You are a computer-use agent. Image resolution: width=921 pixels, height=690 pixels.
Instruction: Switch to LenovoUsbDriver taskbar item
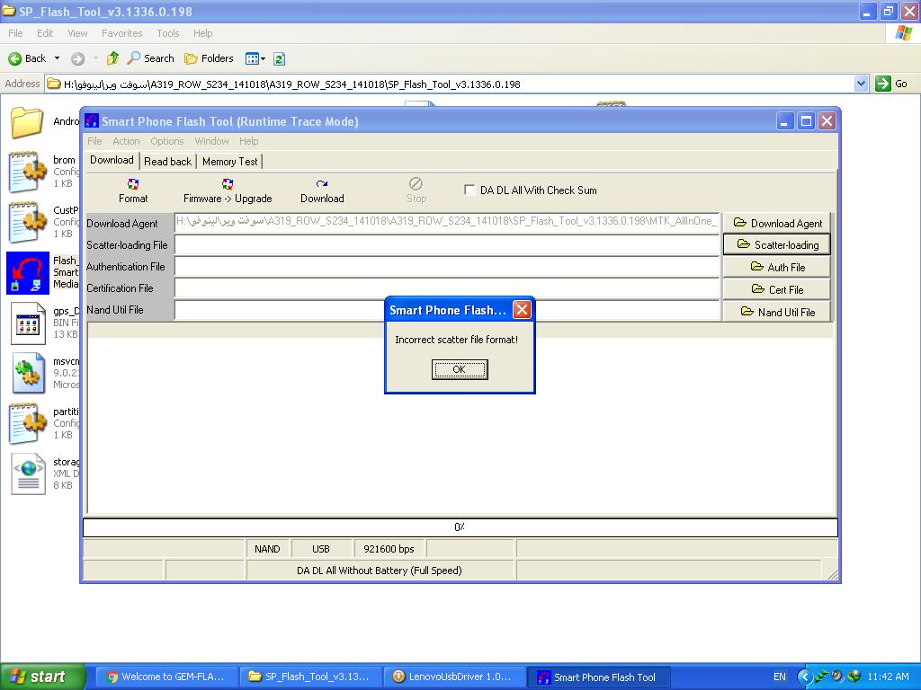click(454, 677)
